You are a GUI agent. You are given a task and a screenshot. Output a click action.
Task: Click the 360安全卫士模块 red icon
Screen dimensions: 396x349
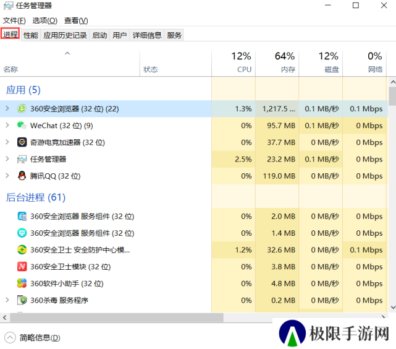[22, 267]
